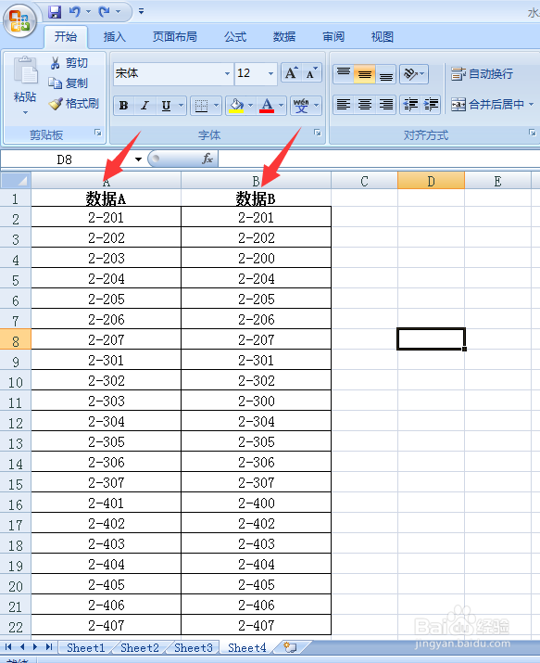Toggle left text alignment
This screenshot has height=663, width=540.
pos(344,105)
